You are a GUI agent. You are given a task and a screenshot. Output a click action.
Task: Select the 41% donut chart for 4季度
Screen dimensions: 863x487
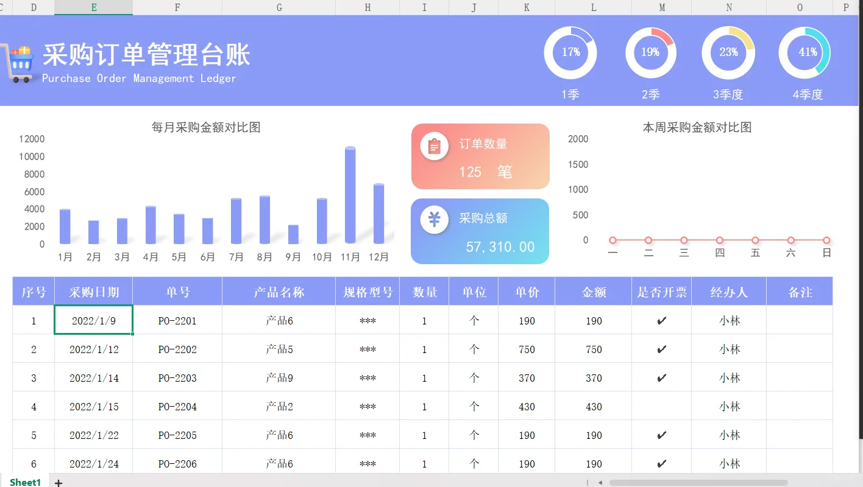(806, 52)
